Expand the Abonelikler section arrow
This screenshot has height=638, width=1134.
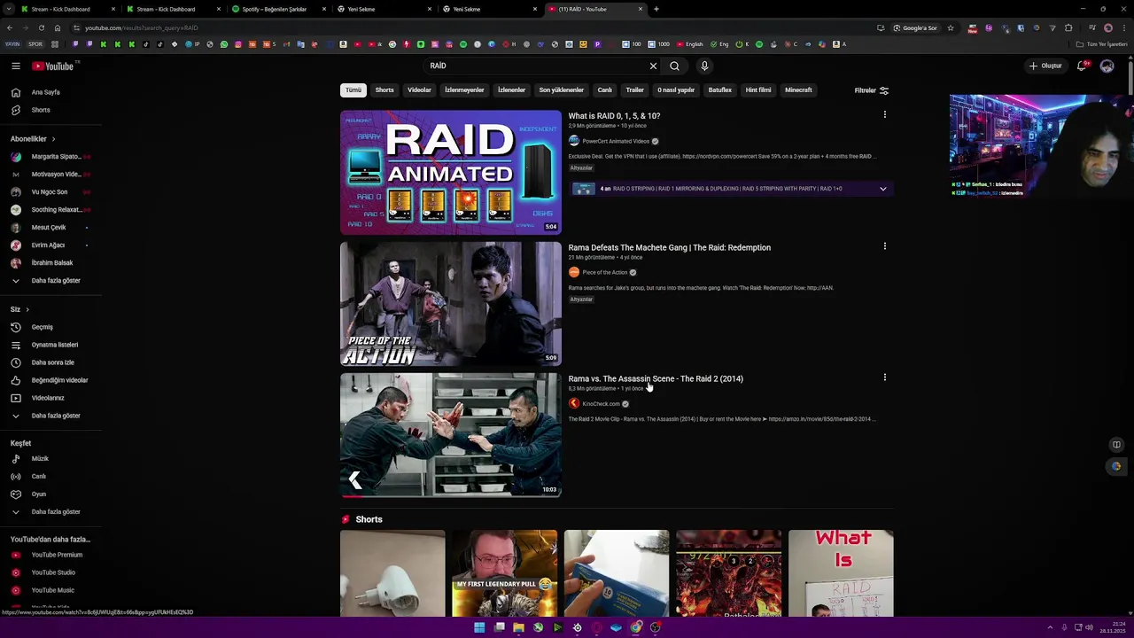(53, 139)
